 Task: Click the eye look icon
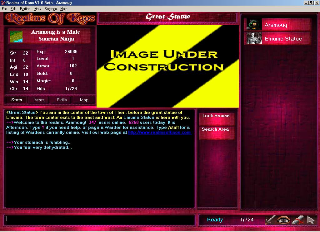[x=283, y=220]
